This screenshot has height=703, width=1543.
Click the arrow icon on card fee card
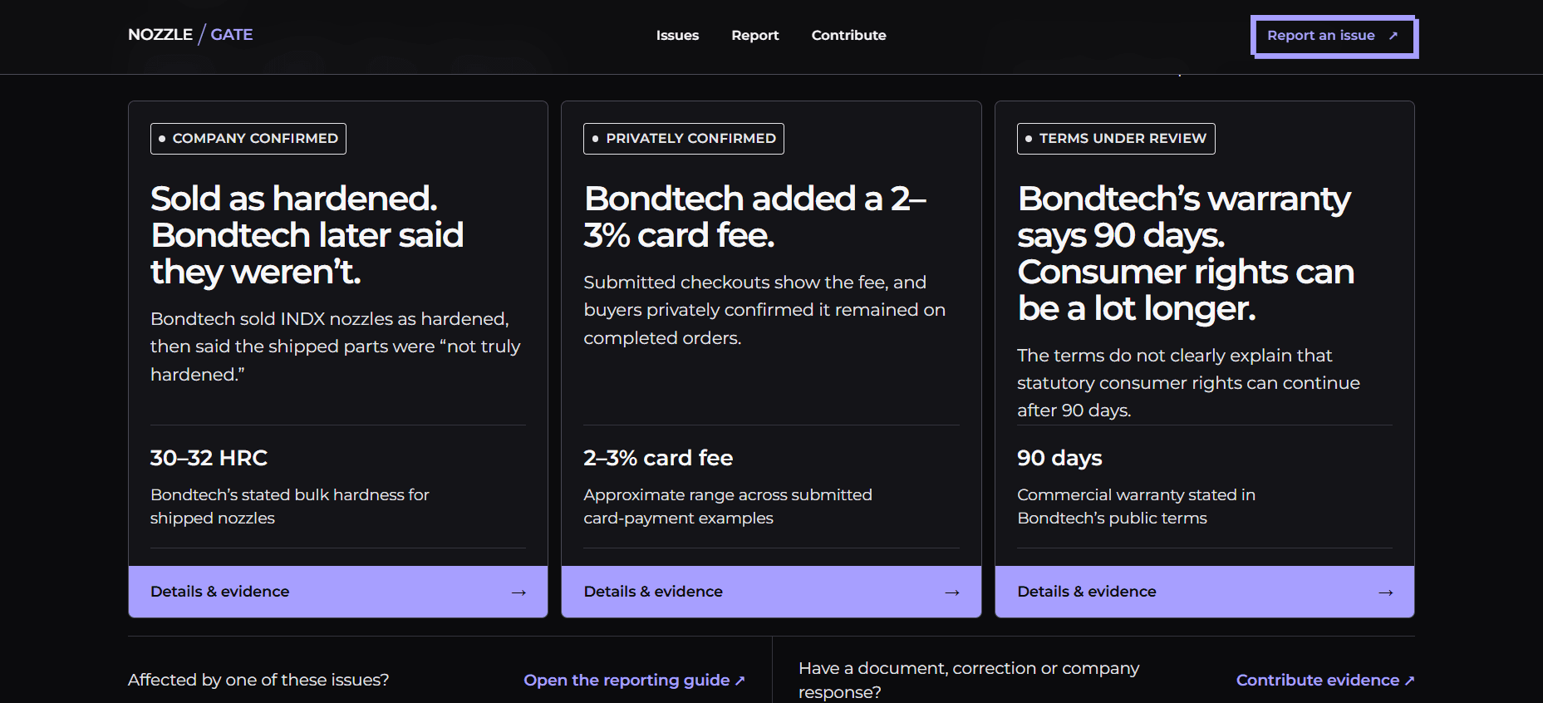click(x=952, y=592)
